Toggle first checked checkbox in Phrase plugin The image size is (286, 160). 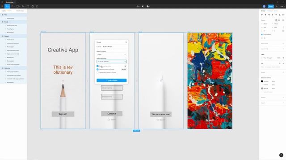[97, 66]
